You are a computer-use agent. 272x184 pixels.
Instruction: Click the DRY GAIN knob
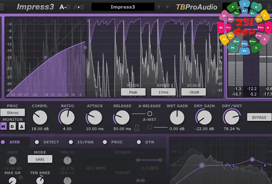(204, 118)
